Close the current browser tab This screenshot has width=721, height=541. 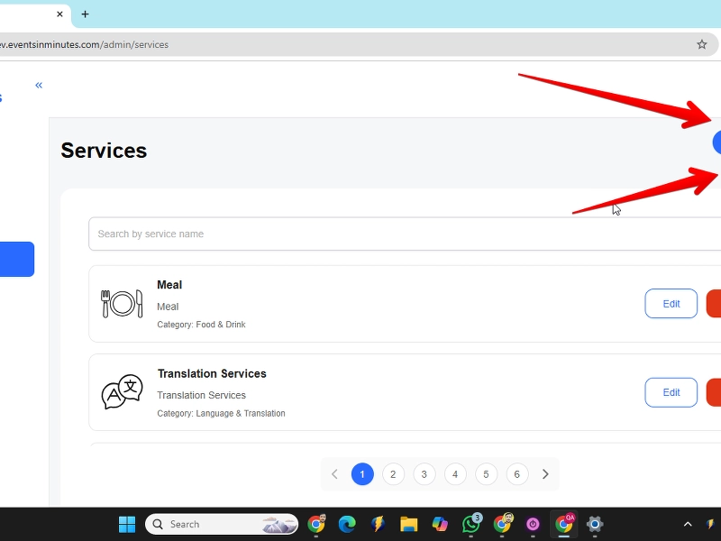(60, 14)
